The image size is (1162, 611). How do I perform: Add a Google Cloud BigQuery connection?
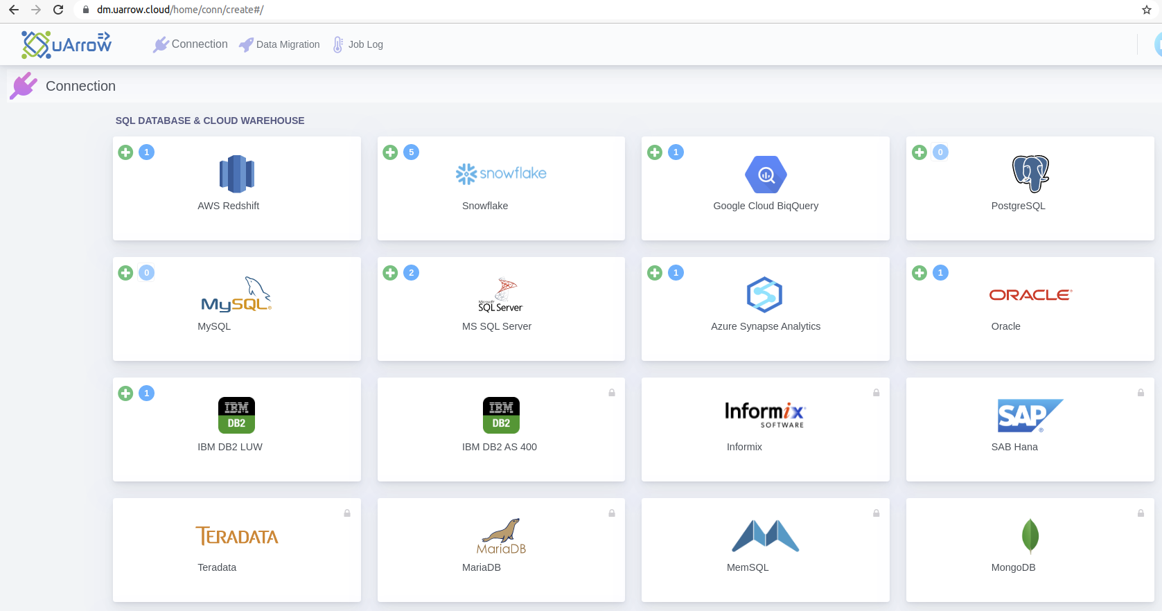click(655, 152)
